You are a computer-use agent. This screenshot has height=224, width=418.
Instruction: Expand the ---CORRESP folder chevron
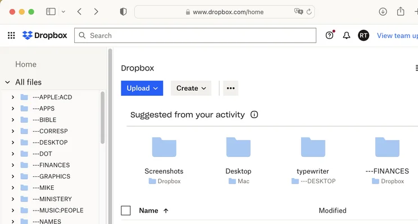click(x=12, y=131)
